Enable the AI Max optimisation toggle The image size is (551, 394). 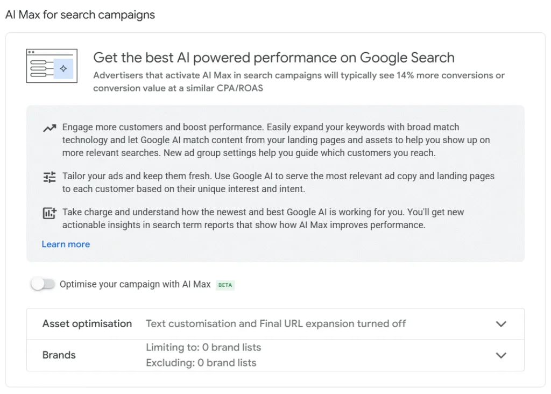coord(43,284)
